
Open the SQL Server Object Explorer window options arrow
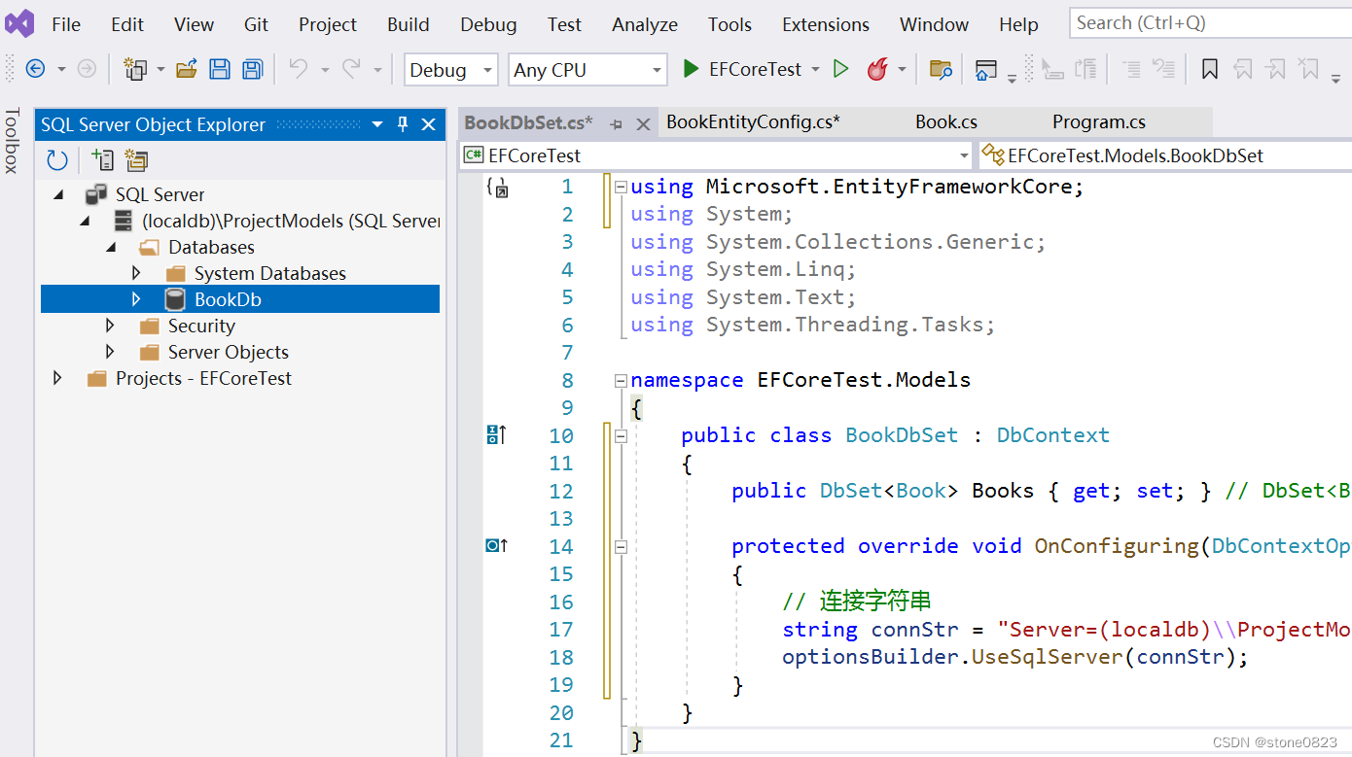coord(378,124)
